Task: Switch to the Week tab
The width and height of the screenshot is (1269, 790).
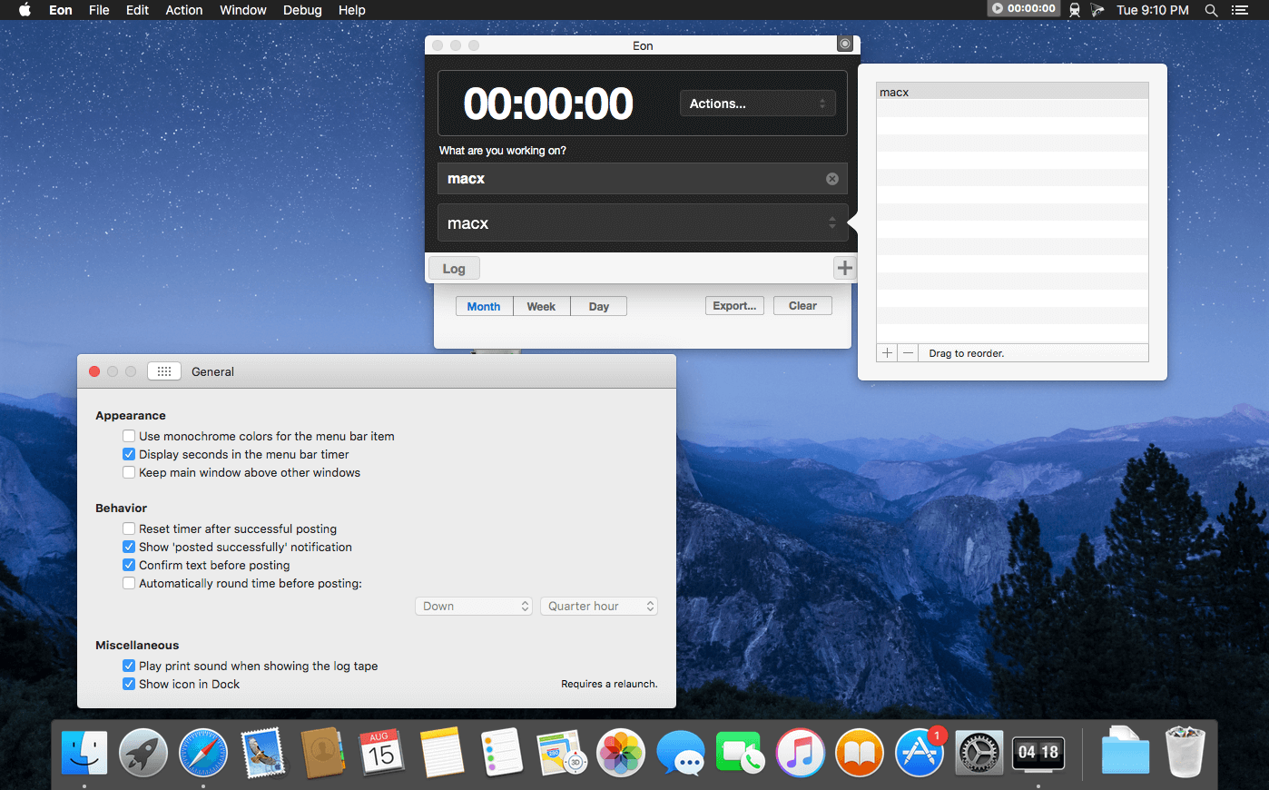Action: coord(541,307)
